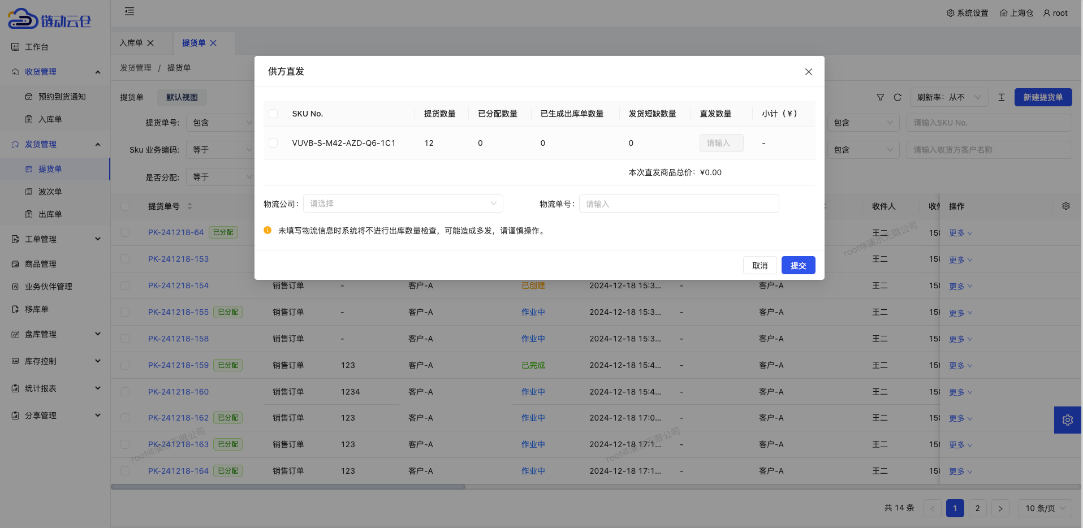The width and height of the screenshot is (1083, 528).
Task: Click the floating blue settings button
Action: [x=1067, y=420]
